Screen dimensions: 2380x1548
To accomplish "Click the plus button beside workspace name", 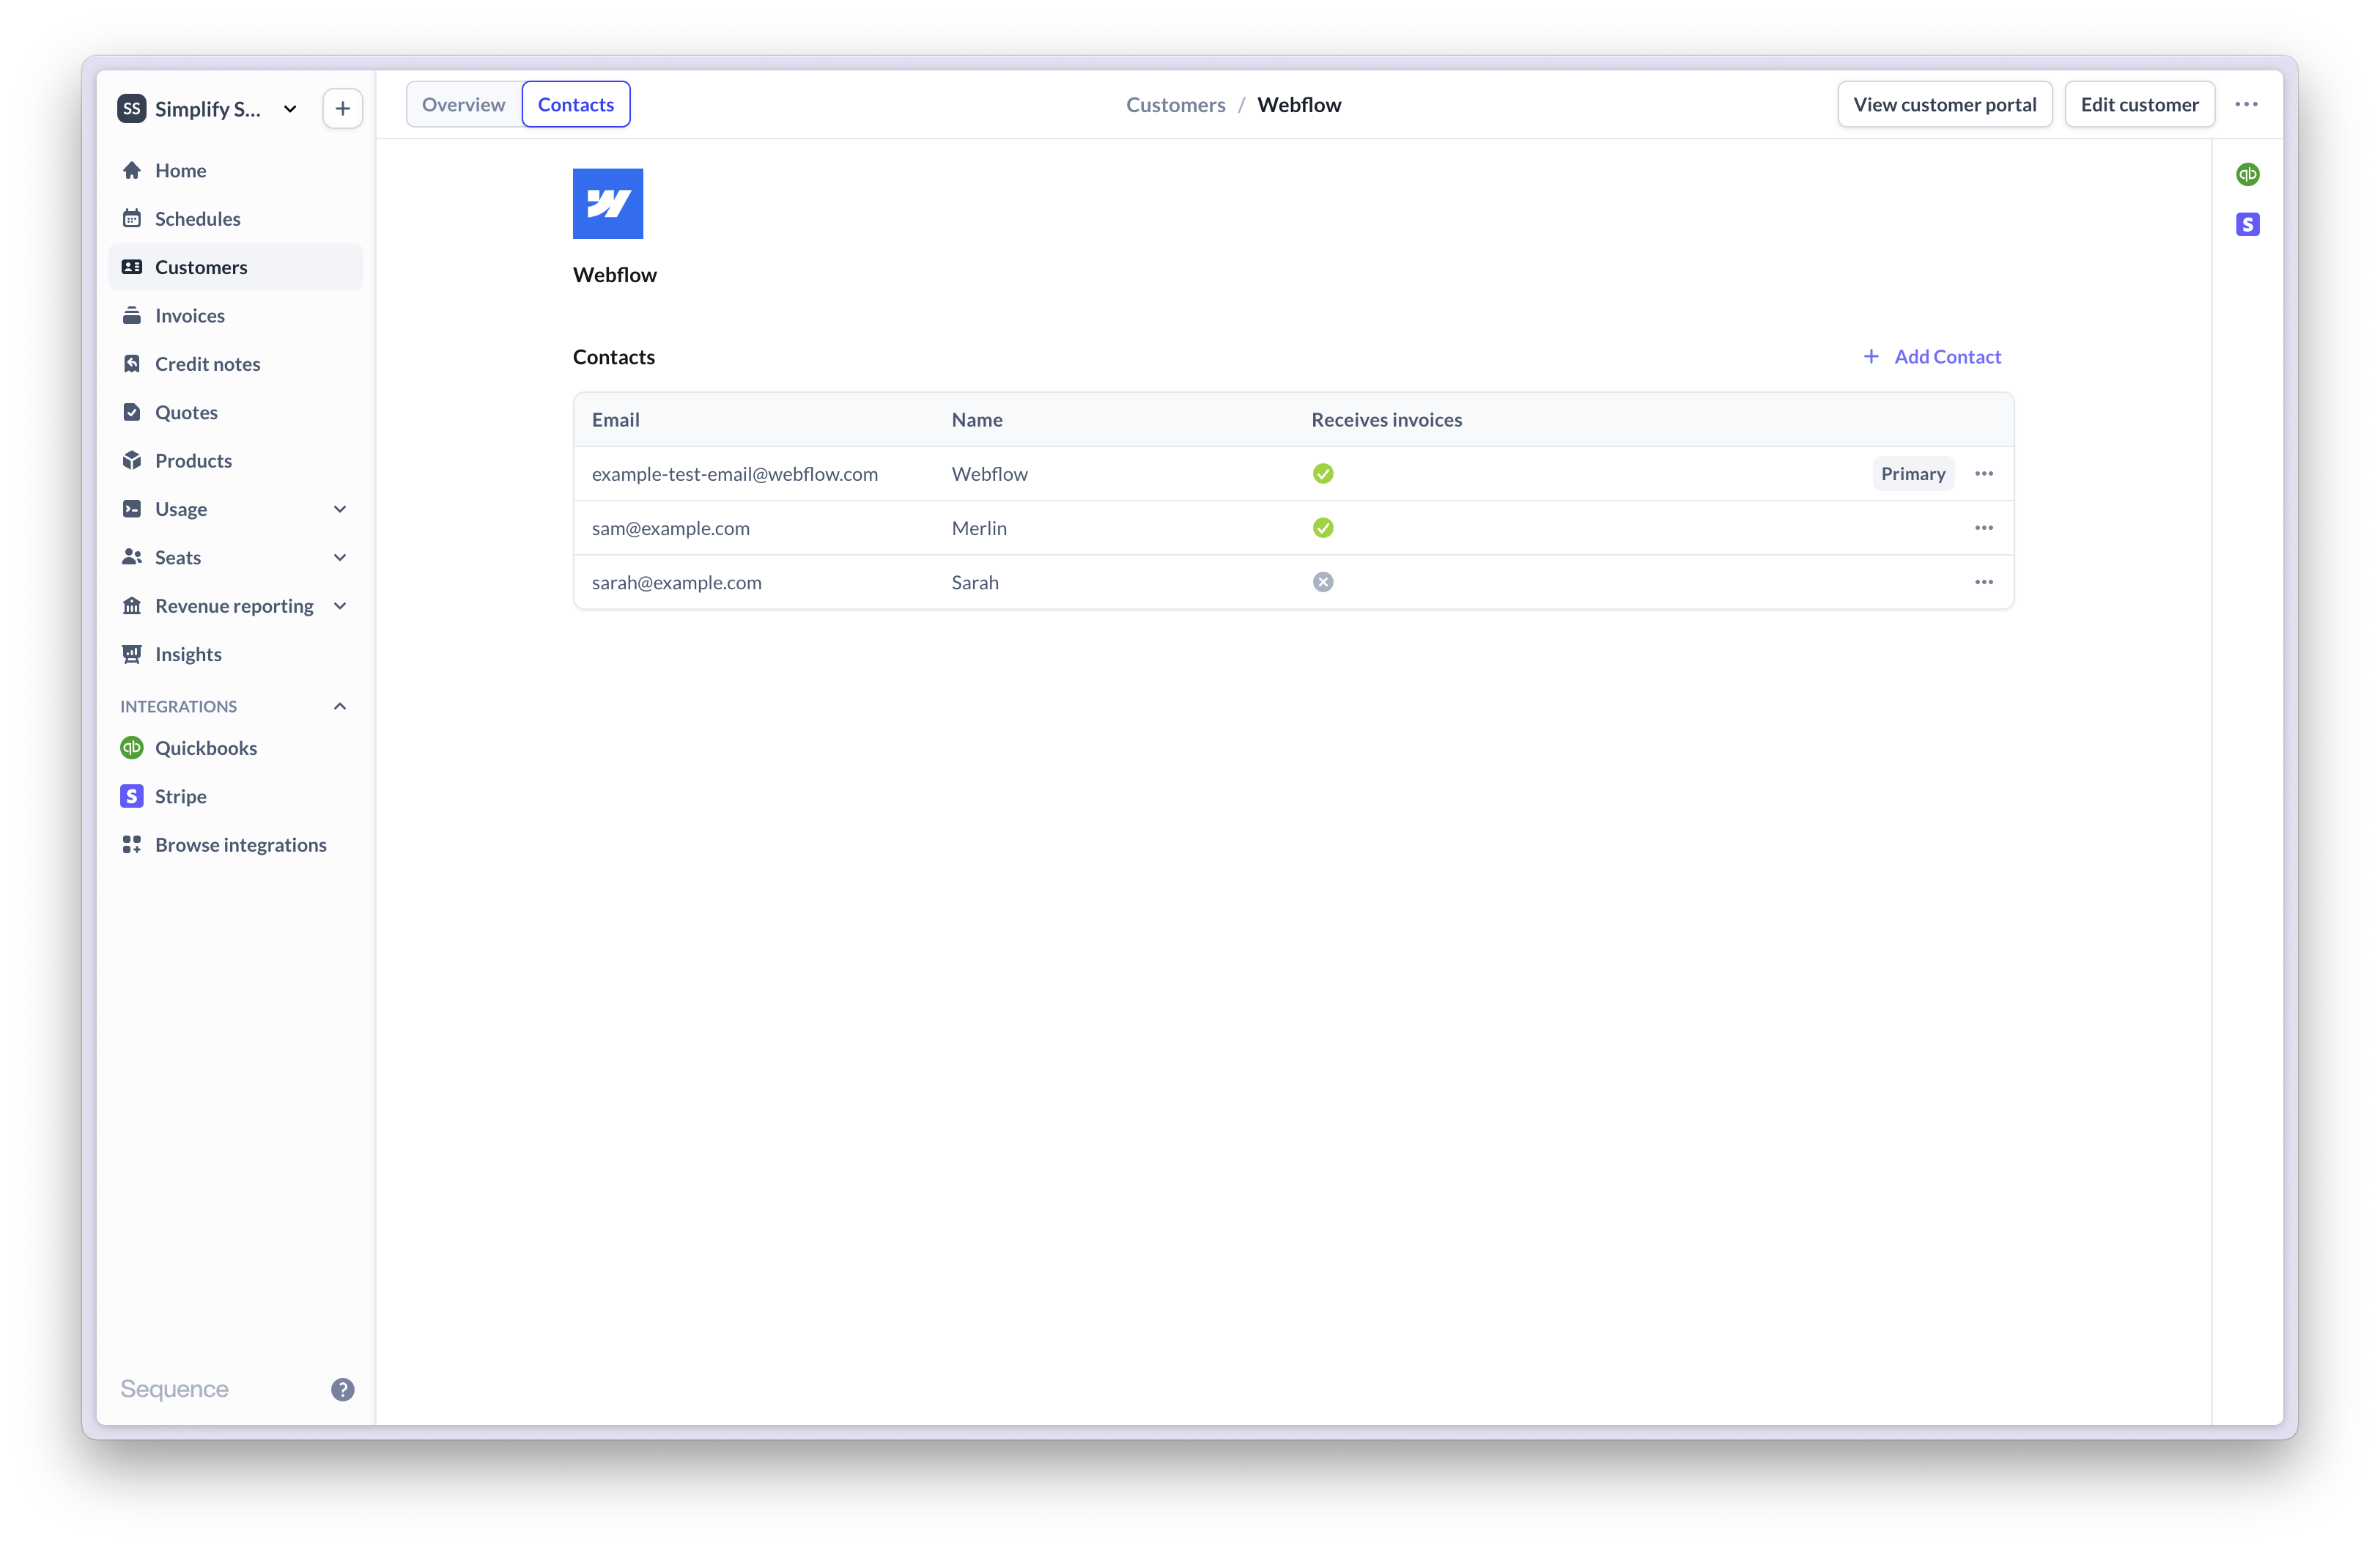I will 343,108.
